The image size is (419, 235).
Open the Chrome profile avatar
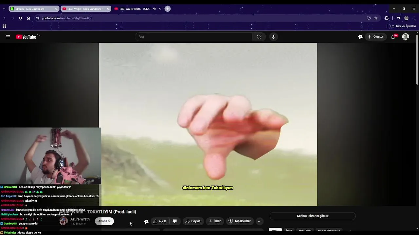tap(406, 18)
